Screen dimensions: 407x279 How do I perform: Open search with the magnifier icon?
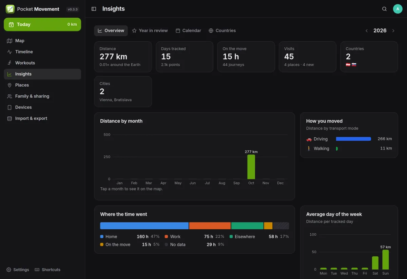(384, 9)
